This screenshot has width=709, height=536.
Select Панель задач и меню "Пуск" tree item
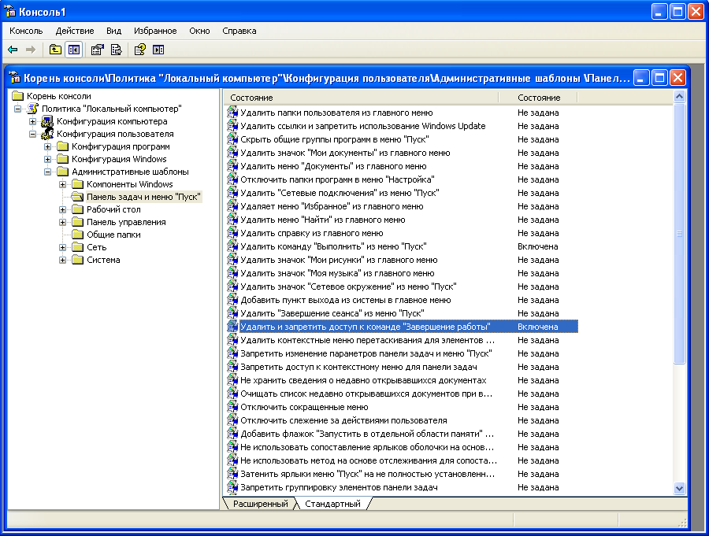click(143, 197)
